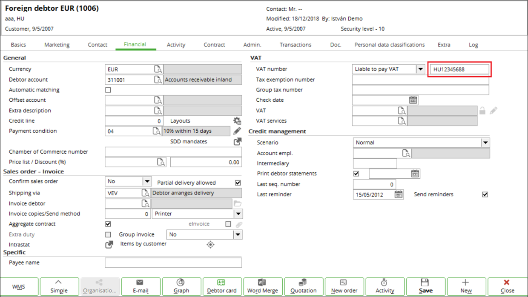Toggle Partial delivery allowed checkbox
The image size is (528, 297).
pyautogui.click(x=238, y=183)
